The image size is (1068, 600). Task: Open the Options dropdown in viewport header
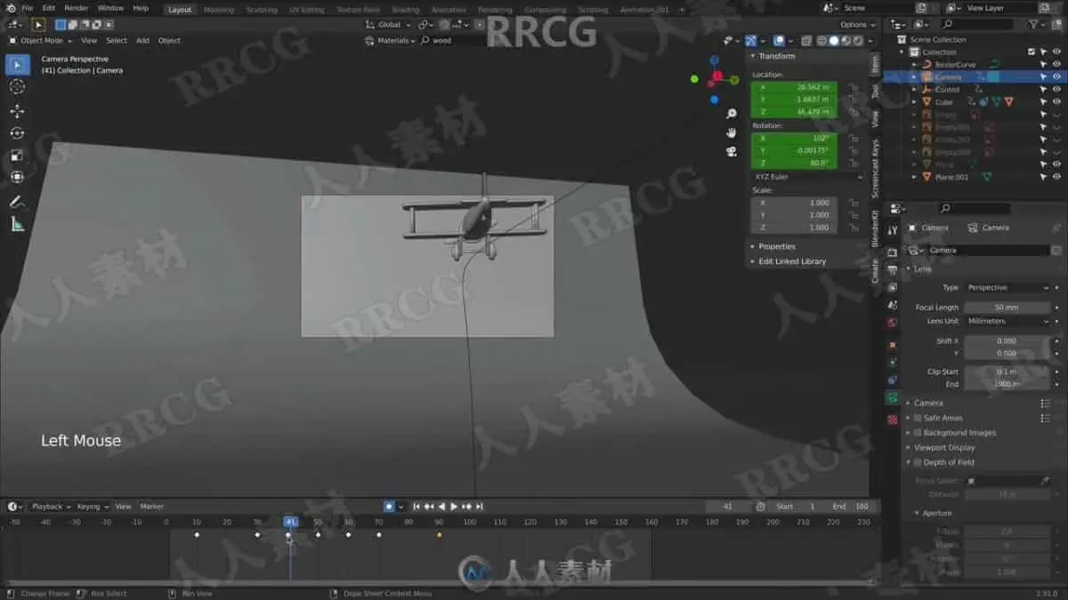coord(856,25)
